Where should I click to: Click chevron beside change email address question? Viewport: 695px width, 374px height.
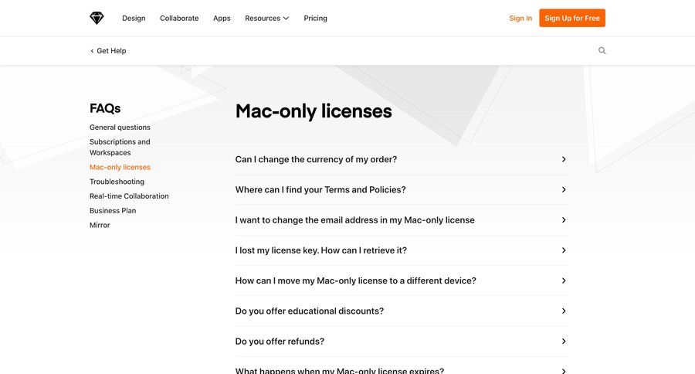tap(564, 220)
